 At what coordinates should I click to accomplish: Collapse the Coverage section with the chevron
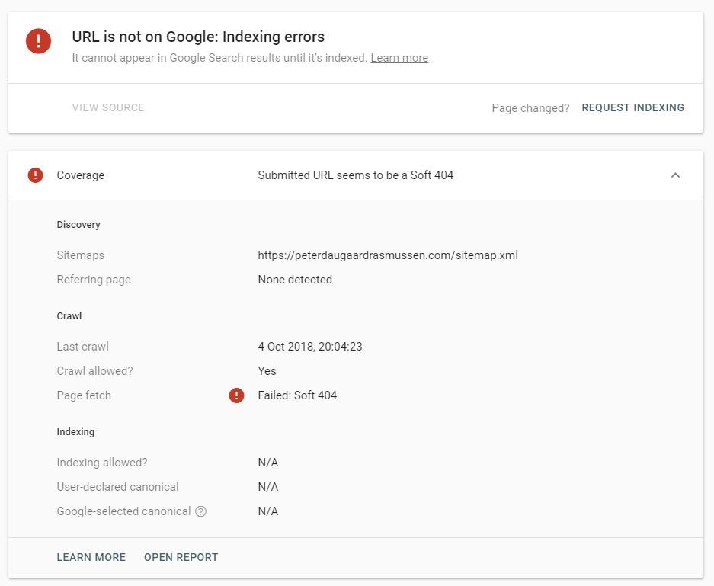675,175
